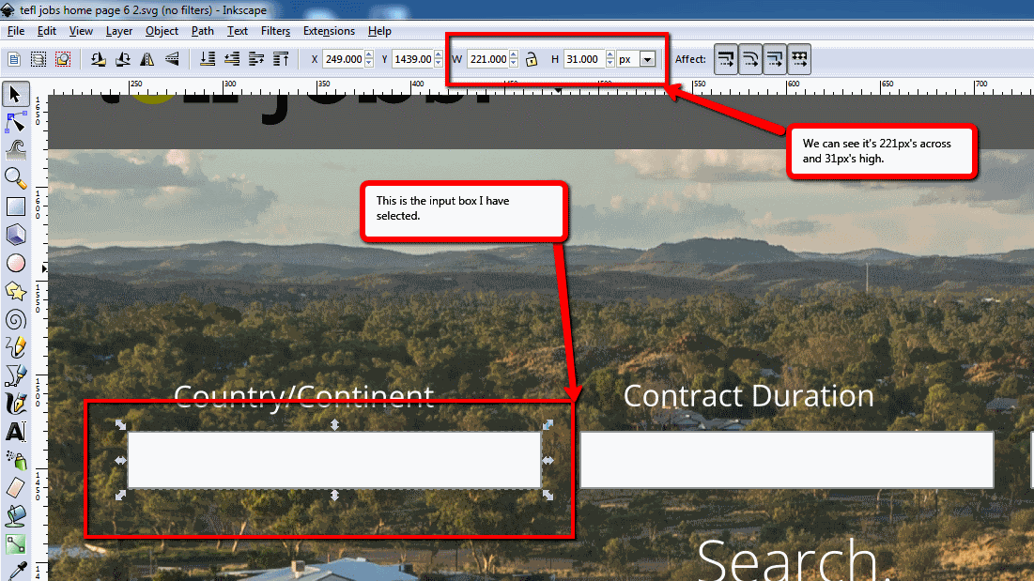Enable the scale stroke width Affect toggle
The height and width of the screenshot is (581, 1034).
(x=726, y=58)
